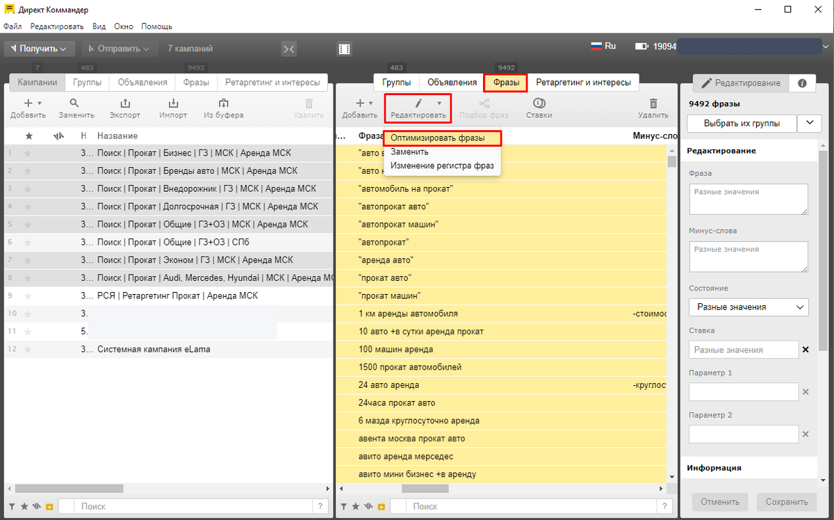Open the Окно menu
Image resolution: width=834 pixels, height=520 pixels.
124,26
